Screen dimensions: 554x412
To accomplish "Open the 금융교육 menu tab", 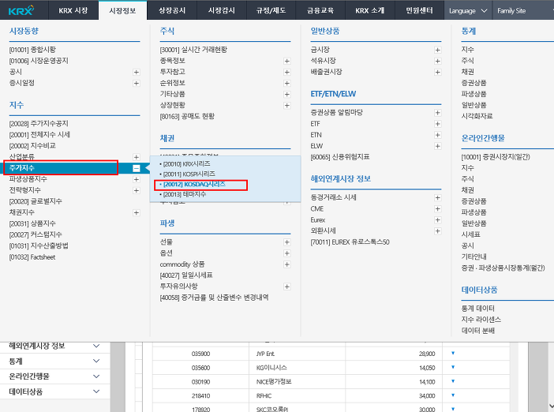I will [x=320, y=10].
